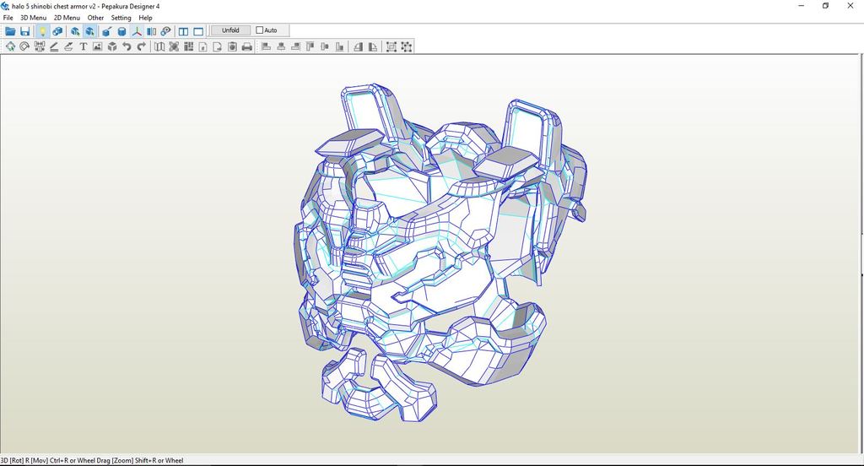Click the clipboard icon
Screen dimensions: 864x466
(233, 47)
